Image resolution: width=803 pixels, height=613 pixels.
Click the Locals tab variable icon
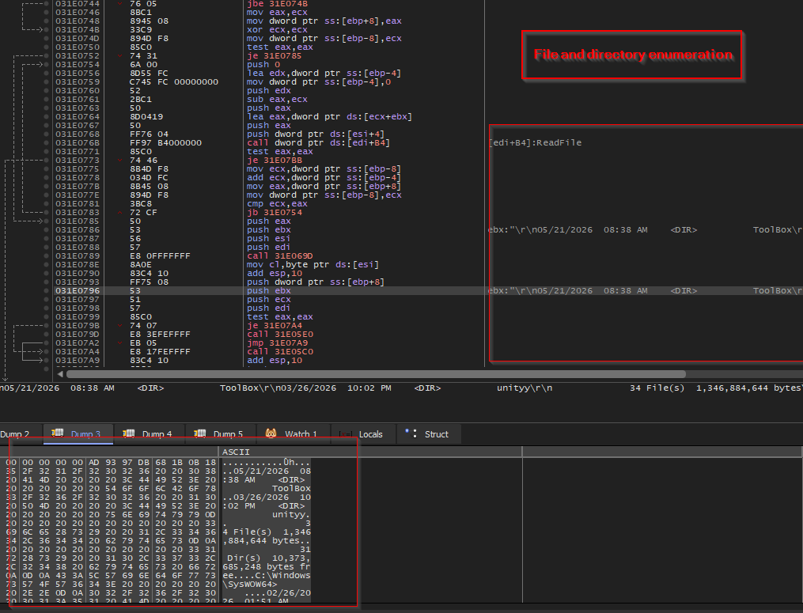pyautogui.click(x=346, y=434)
